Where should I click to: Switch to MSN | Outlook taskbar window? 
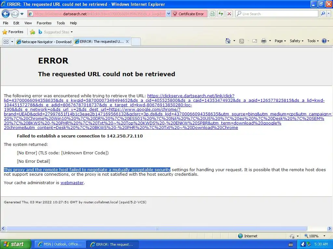pos(60,244)
